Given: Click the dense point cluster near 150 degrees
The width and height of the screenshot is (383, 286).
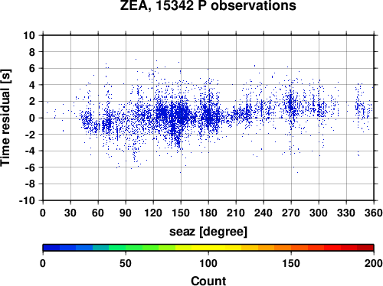Looking at the screenshot, I should click(181, 113).
